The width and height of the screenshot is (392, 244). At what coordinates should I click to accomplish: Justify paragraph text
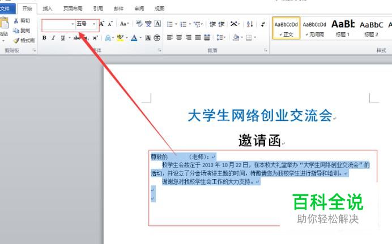click(x=198, y=37)
